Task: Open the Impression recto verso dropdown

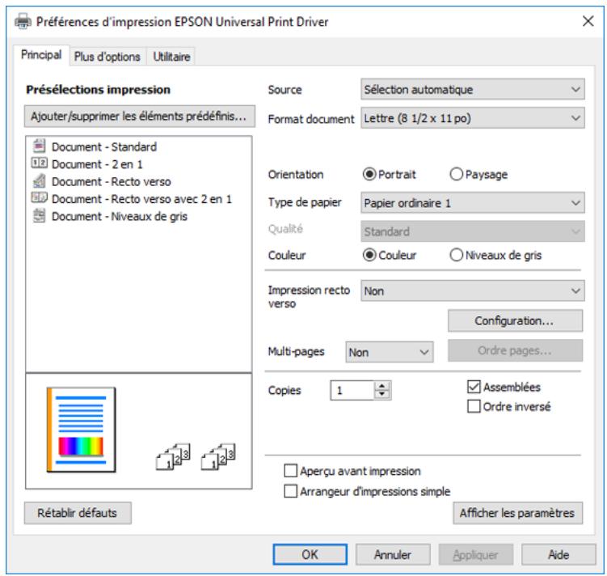Action: (x=473, y=291)
